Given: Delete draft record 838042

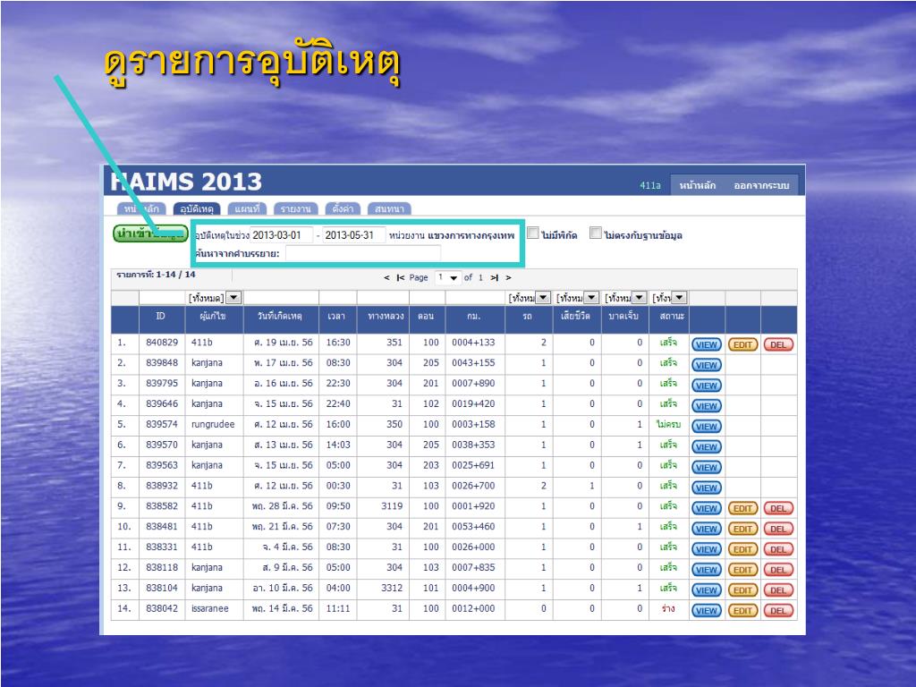Looking at the screenshot, I should [778, 610].
